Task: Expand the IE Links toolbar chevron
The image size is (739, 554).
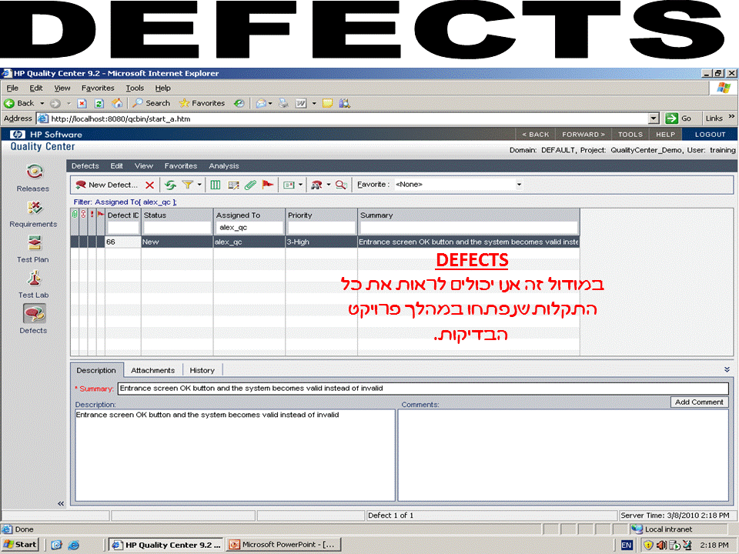Action: (731, 116)
